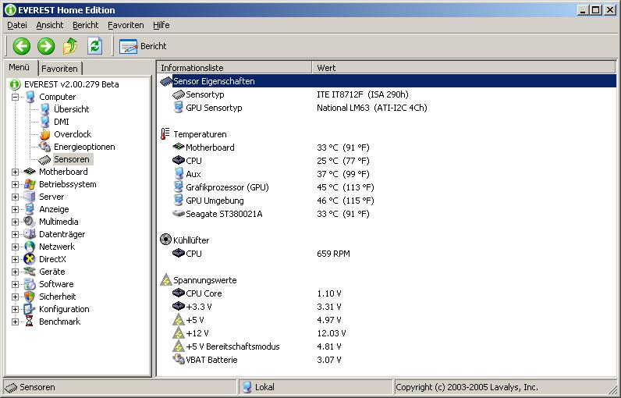Select the Grafikprozessor (GPU) temperature row
This screenshot has width=621, height=398.
(x=387, y=187)
